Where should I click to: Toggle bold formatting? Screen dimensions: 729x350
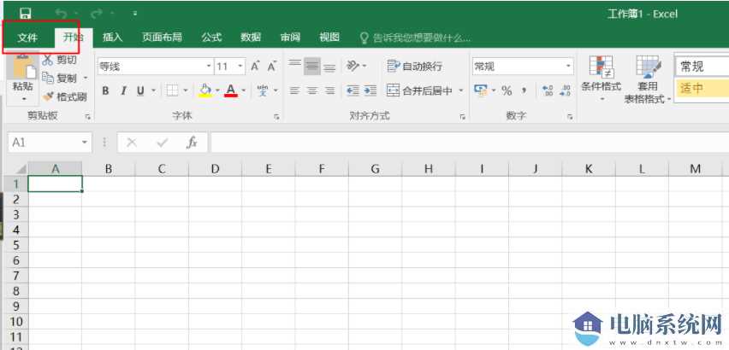click(x=105, y=90)
